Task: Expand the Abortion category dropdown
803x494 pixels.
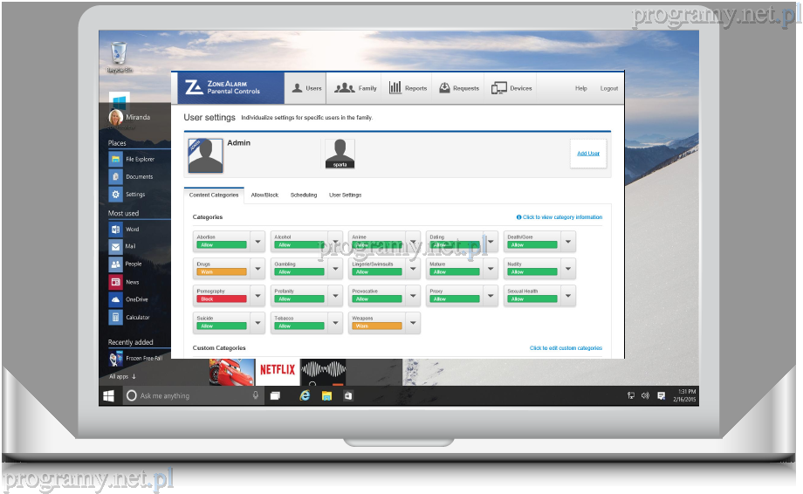Action: (257, 242)
